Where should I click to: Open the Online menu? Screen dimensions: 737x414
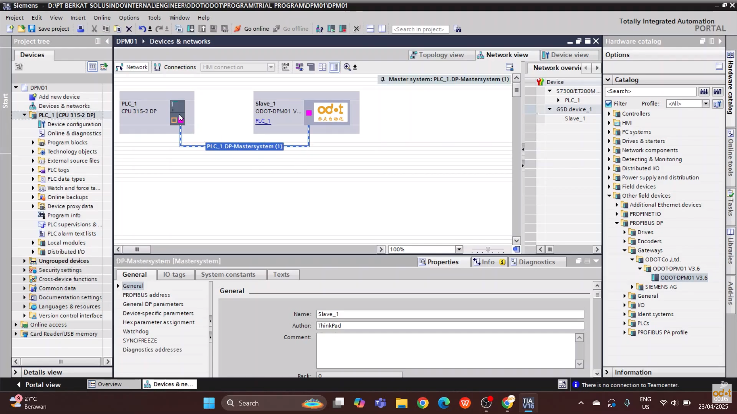tap(102, 18)
